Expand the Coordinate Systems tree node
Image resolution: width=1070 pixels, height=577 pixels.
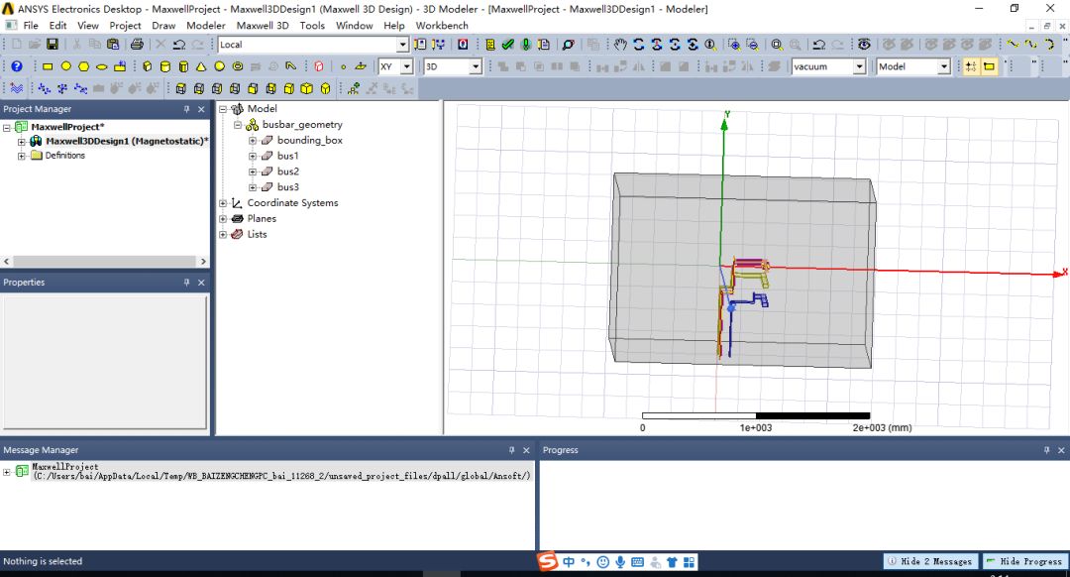pos(223,203)
